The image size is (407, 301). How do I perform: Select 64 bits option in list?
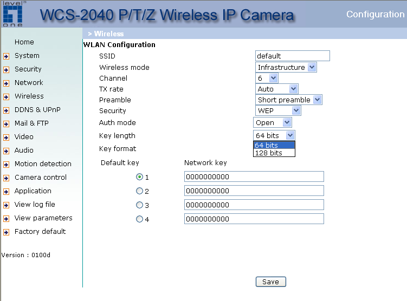click(274, 145)
